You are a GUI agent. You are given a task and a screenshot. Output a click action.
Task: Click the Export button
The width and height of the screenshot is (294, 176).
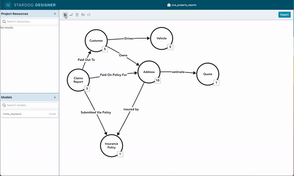[x=284, y=15]
